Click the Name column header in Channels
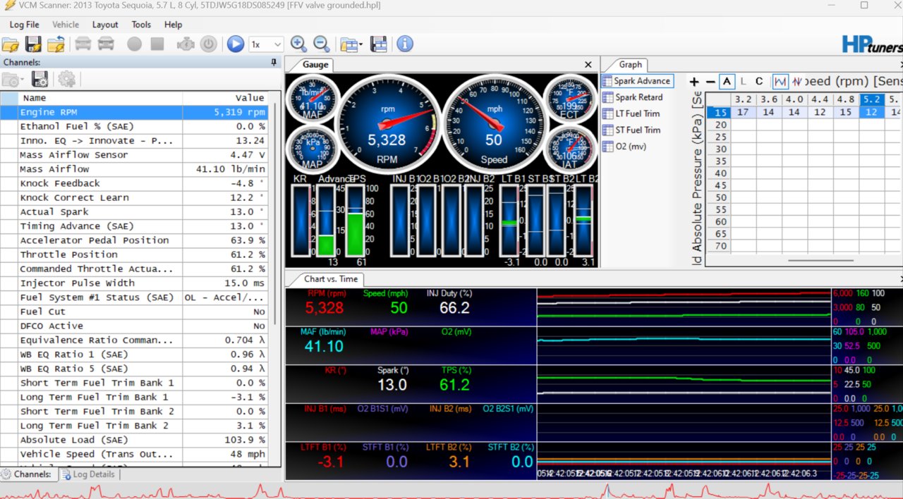 click(x=99, y=98)
